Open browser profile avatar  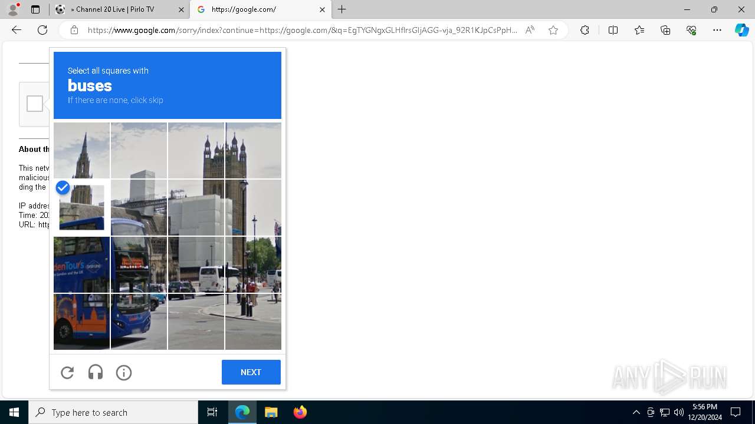click(14, 9)
